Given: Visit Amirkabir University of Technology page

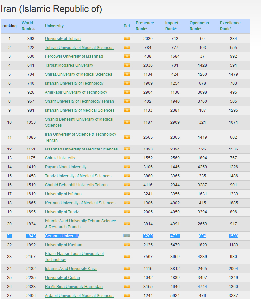Looking at the screenshot, I should tap(76, 92).
